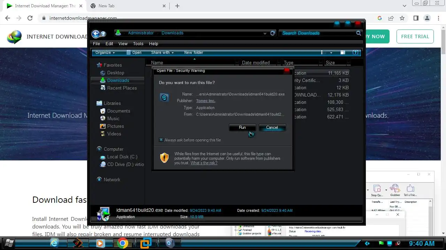
Task: Open the Tools menu in Explorer
Action: coord(138,44)
